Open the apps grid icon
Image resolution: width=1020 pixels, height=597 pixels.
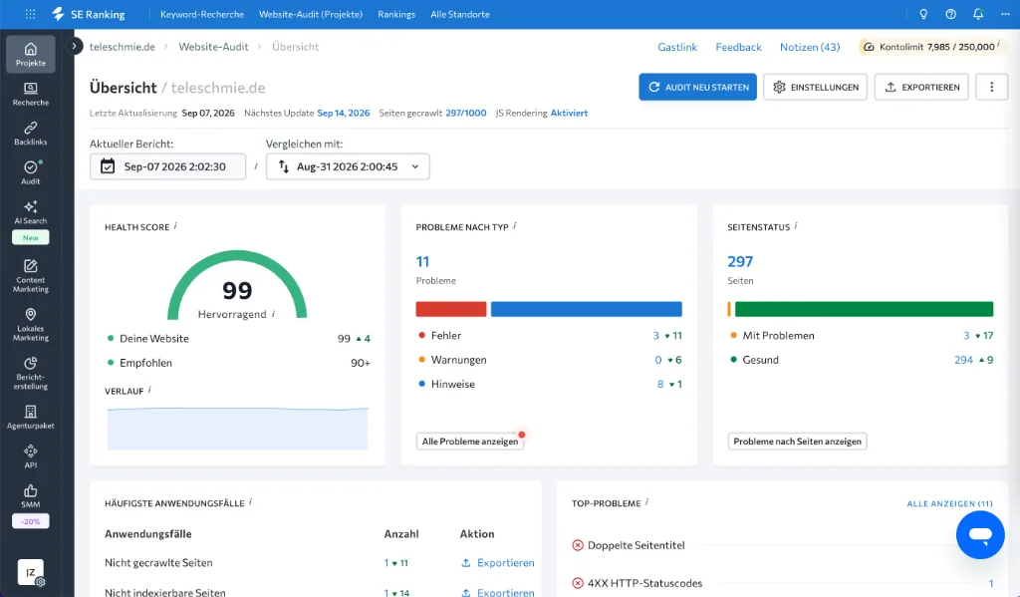click(x=30, y=14)
